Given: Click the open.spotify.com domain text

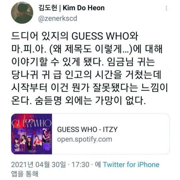Looking at the screenshot, I should pyautogui.click(x=85, y=139).
